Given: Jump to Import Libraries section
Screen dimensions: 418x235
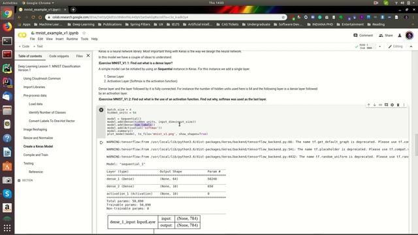Looking at the screenshot, I should [x=34, y=87].
